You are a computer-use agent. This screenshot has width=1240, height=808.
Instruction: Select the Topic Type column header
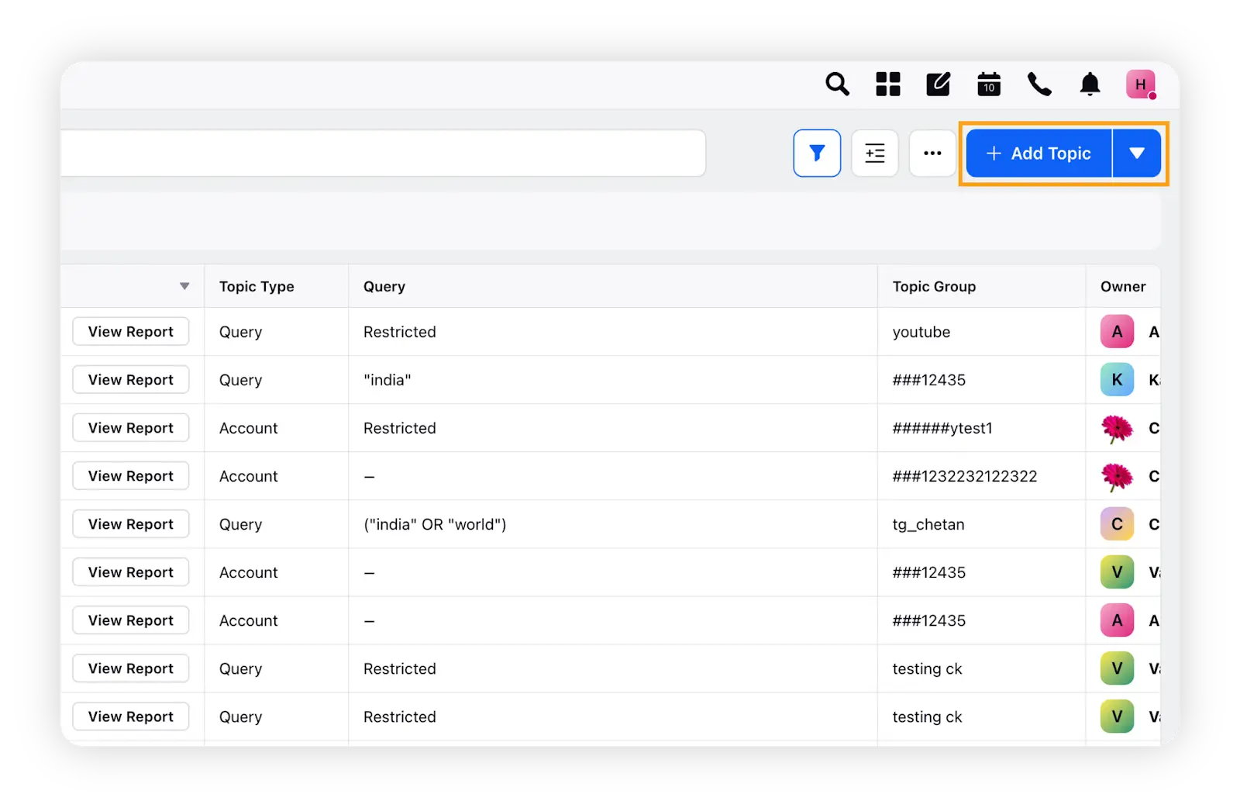coord(256,286)
